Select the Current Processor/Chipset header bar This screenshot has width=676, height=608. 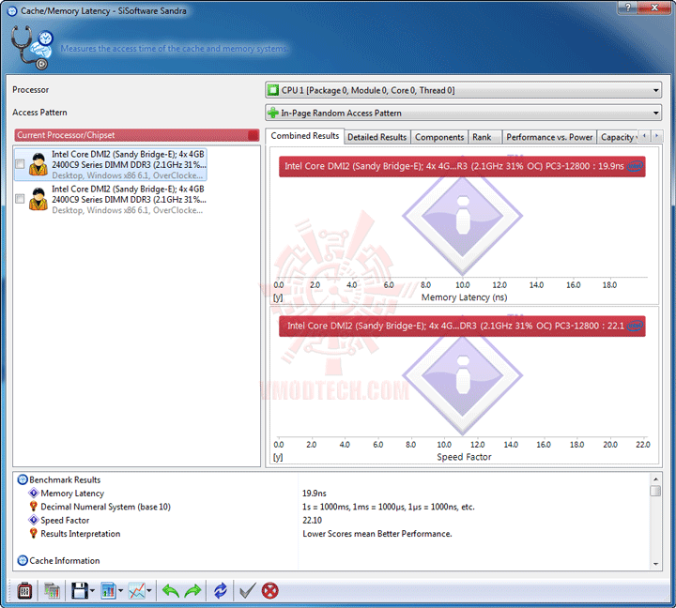coord(137,135)
